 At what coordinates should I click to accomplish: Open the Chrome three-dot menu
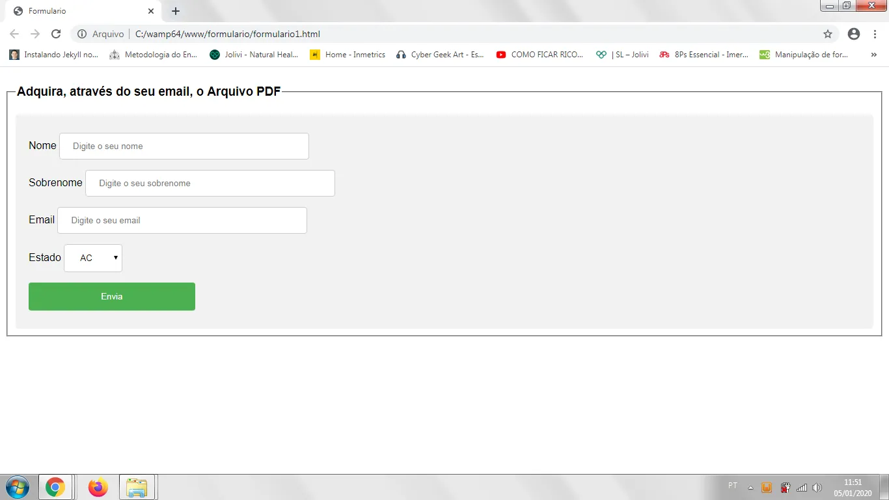875,34
